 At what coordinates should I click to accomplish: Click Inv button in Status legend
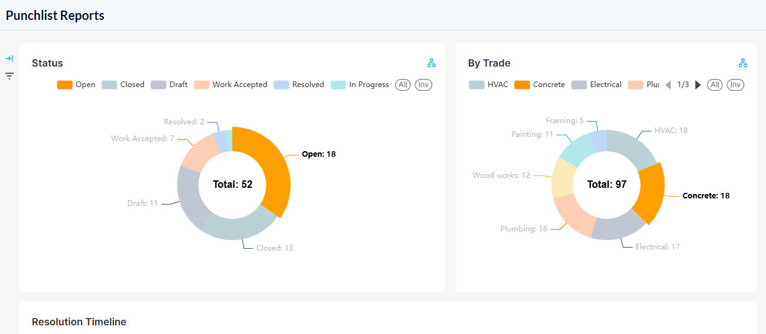[423, 85]
